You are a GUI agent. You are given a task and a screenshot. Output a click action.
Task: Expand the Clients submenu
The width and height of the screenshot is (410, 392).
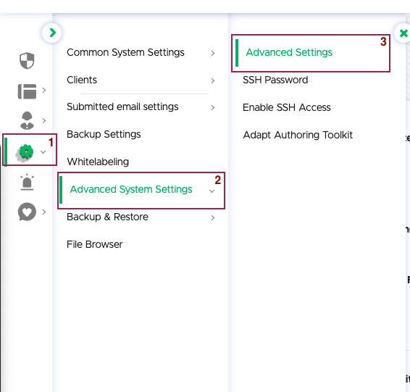pyautogui.click(x=212, y=81)
